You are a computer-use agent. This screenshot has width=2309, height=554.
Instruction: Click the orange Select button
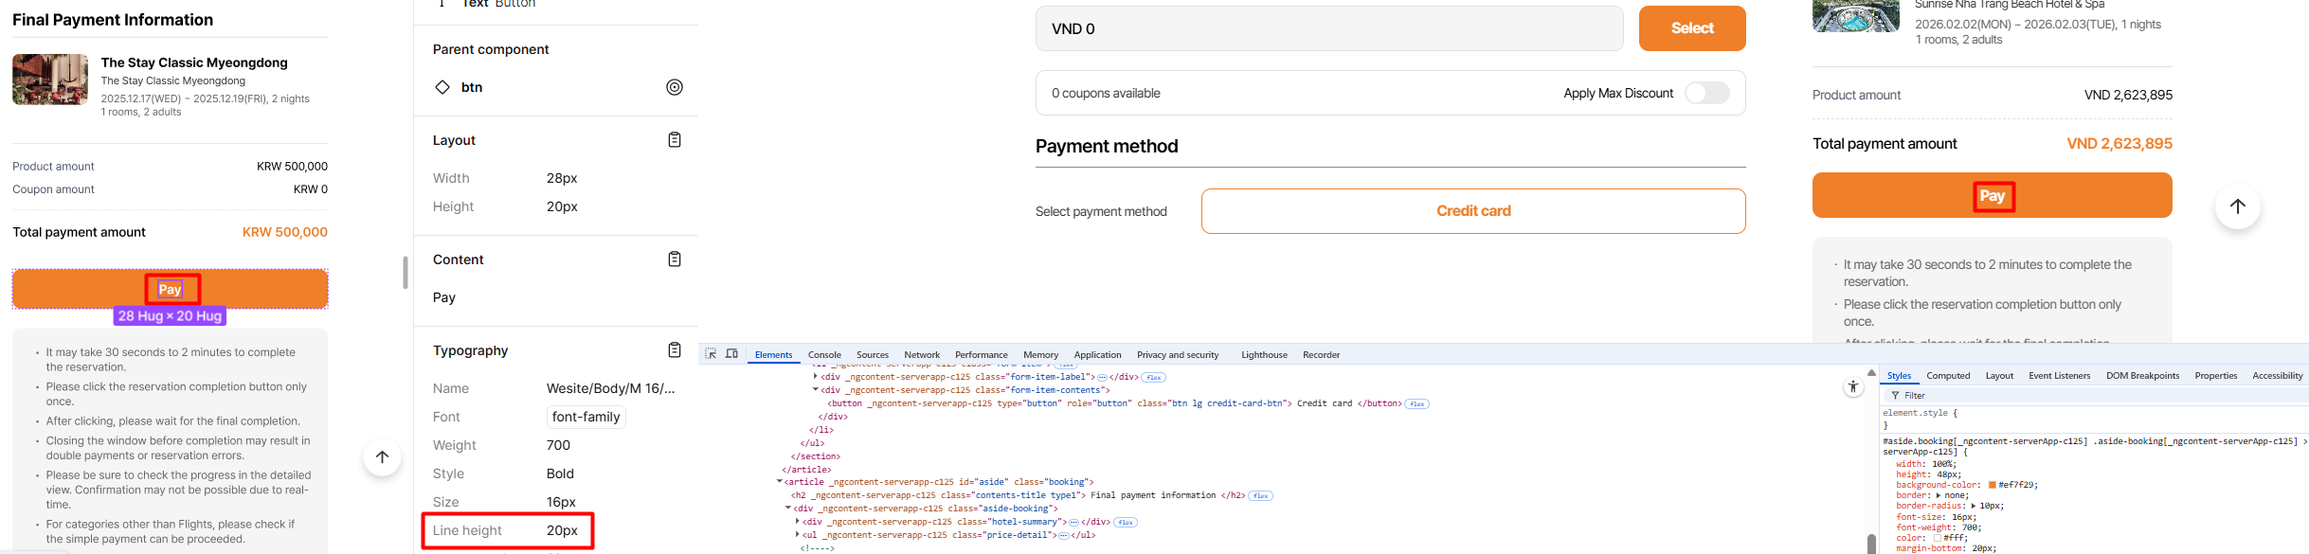[1692, 28]
